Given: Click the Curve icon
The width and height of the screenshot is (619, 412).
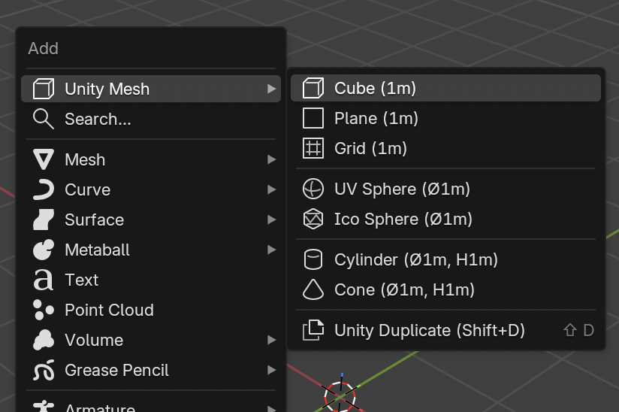Looking at the screenshot, I should coord(44,189).
